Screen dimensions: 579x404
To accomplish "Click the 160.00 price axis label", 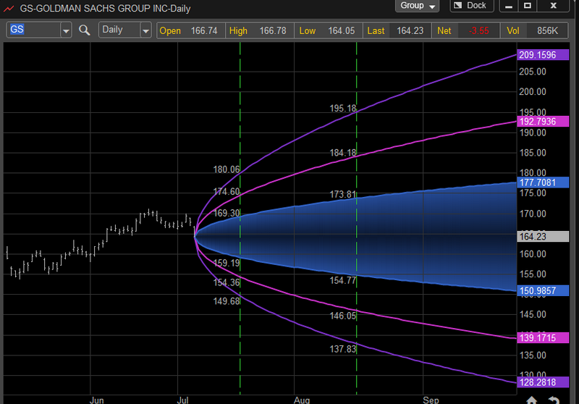I will tap(533, 254).
